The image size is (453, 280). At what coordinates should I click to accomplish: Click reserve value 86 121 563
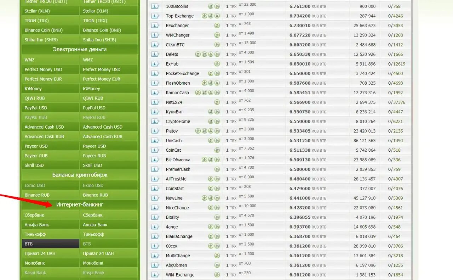tap(365, 140)
